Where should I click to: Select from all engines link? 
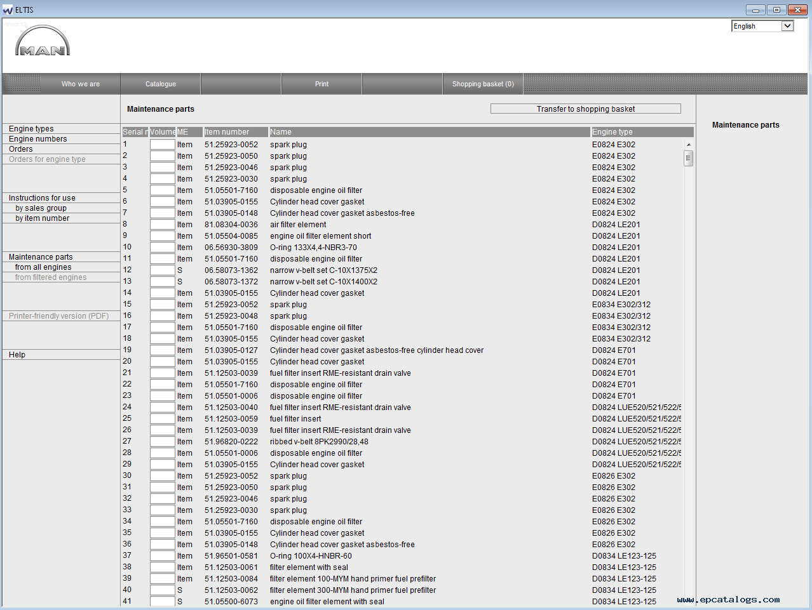pos(43,267)
